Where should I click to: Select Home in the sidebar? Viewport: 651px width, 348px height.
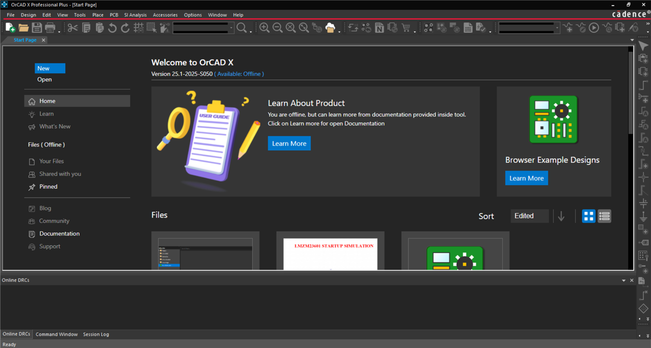point(77,101)
